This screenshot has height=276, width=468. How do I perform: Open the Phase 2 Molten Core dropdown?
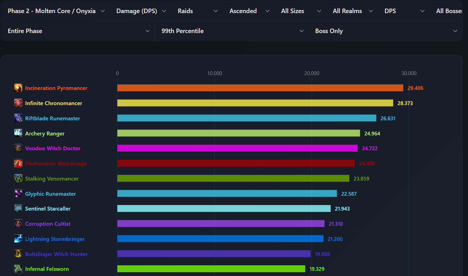56,11
